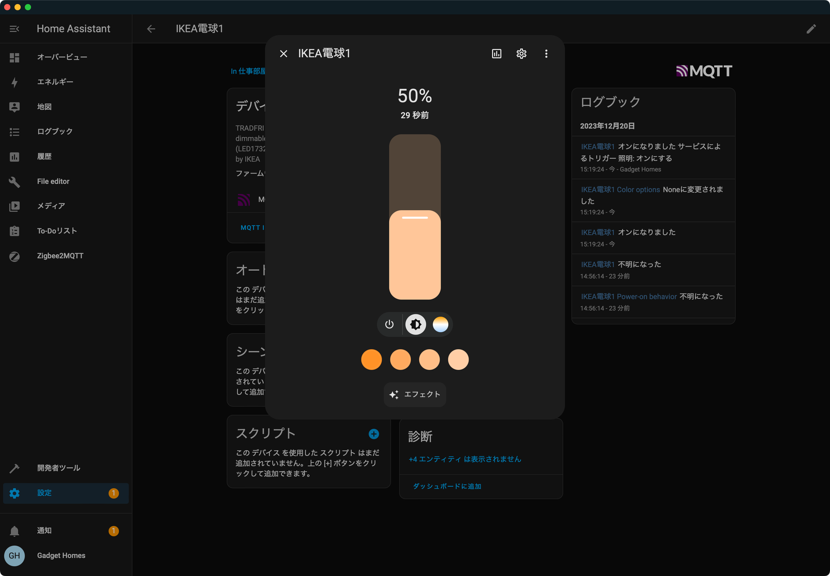The height and width of the screenshot is (576, 830).
Task: Click the To-Doリスト icon
Action: tap(15, 231)
